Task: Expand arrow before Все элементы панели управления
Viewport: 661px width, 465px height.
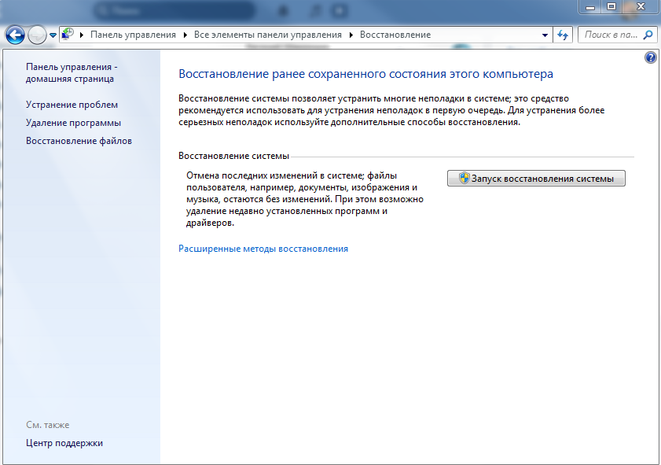Action: point(185,35)
